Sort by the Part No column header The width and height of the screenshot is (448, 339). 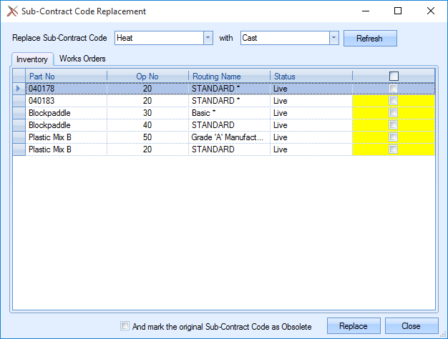(66, 77)
